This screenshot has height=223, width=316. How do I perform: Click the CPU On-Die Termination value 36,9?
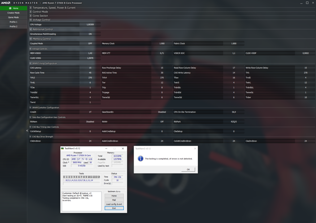[x=234, y=112]
